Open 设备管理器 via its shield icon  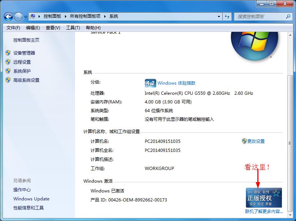(x=8, y=52)
